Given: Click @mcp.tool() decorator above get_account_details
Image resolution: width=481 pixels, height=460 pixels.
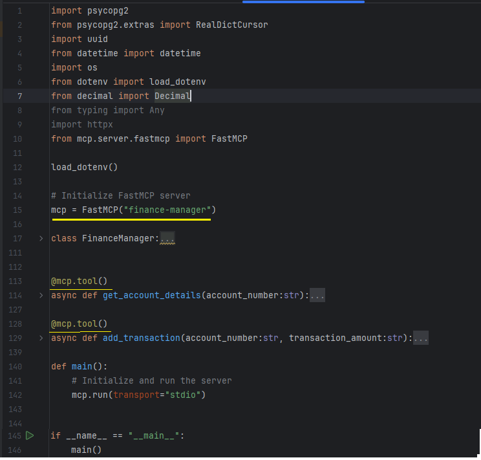Looking at the screenshot, I should tap(79, 281).
